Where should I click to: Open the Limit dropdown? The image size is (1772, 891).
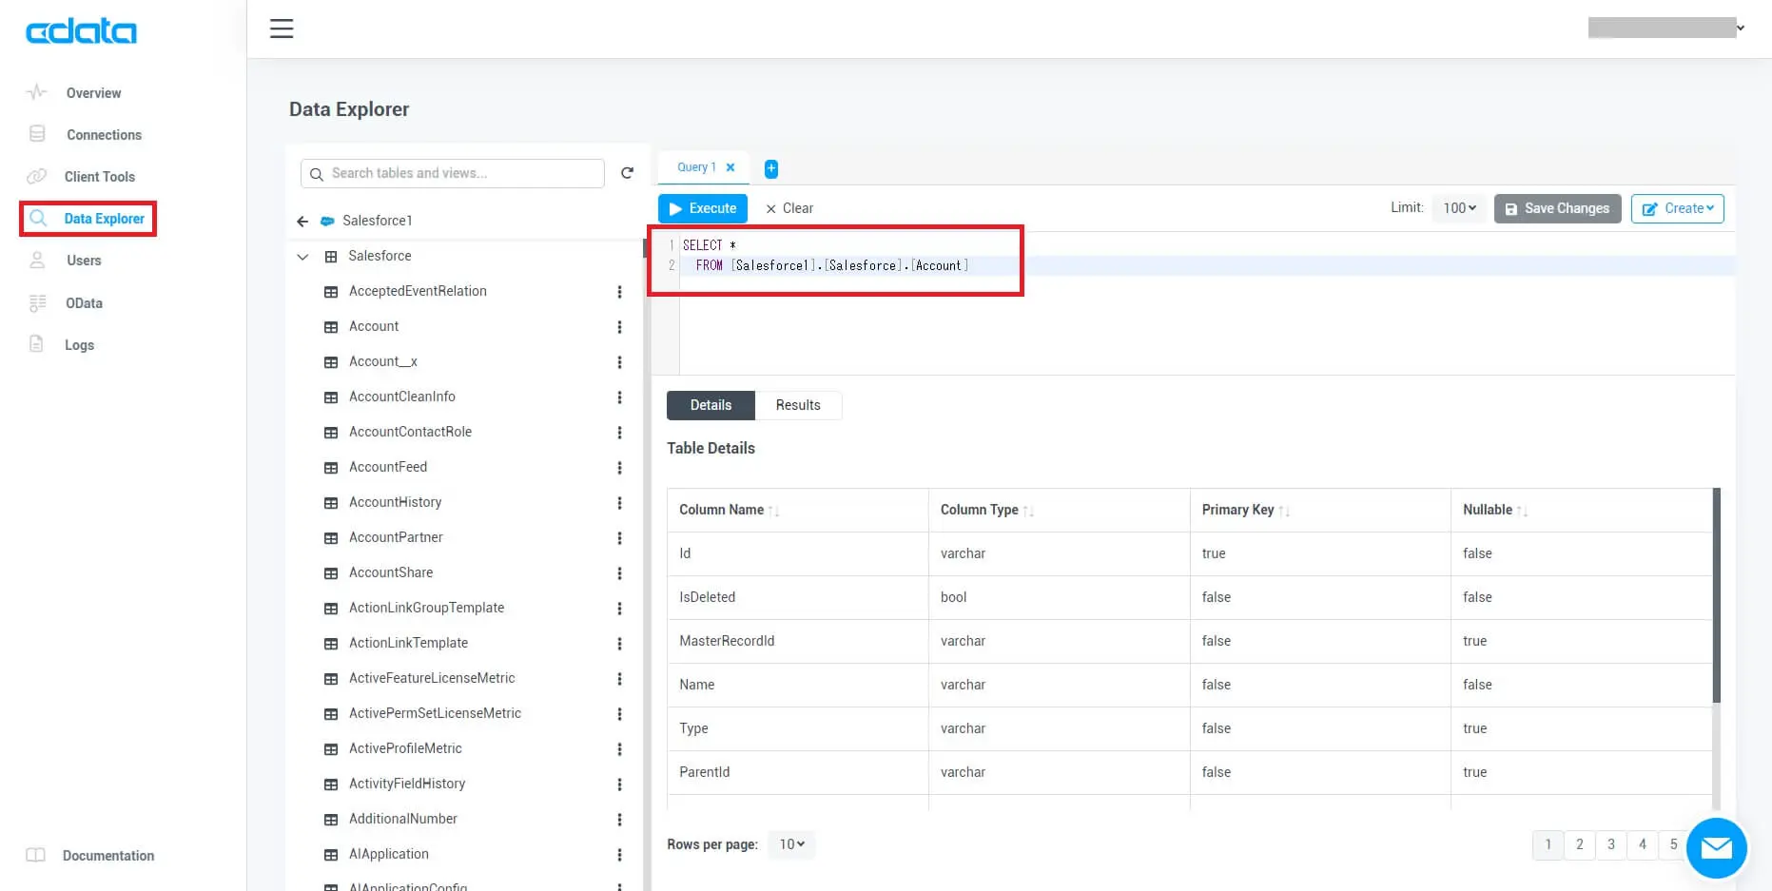click(x=1459, y=208)
